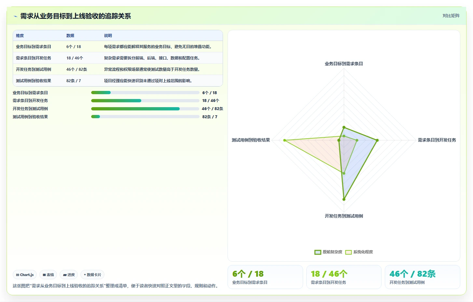Toggle 系统化程度 legend swatch
The height and width of the screenshot is (302, 473).
coord(348,252)
